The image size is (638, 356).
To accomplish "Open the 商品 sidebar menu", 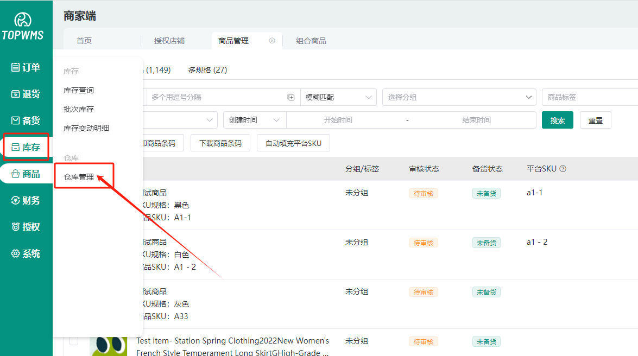I will coord(26,174).
